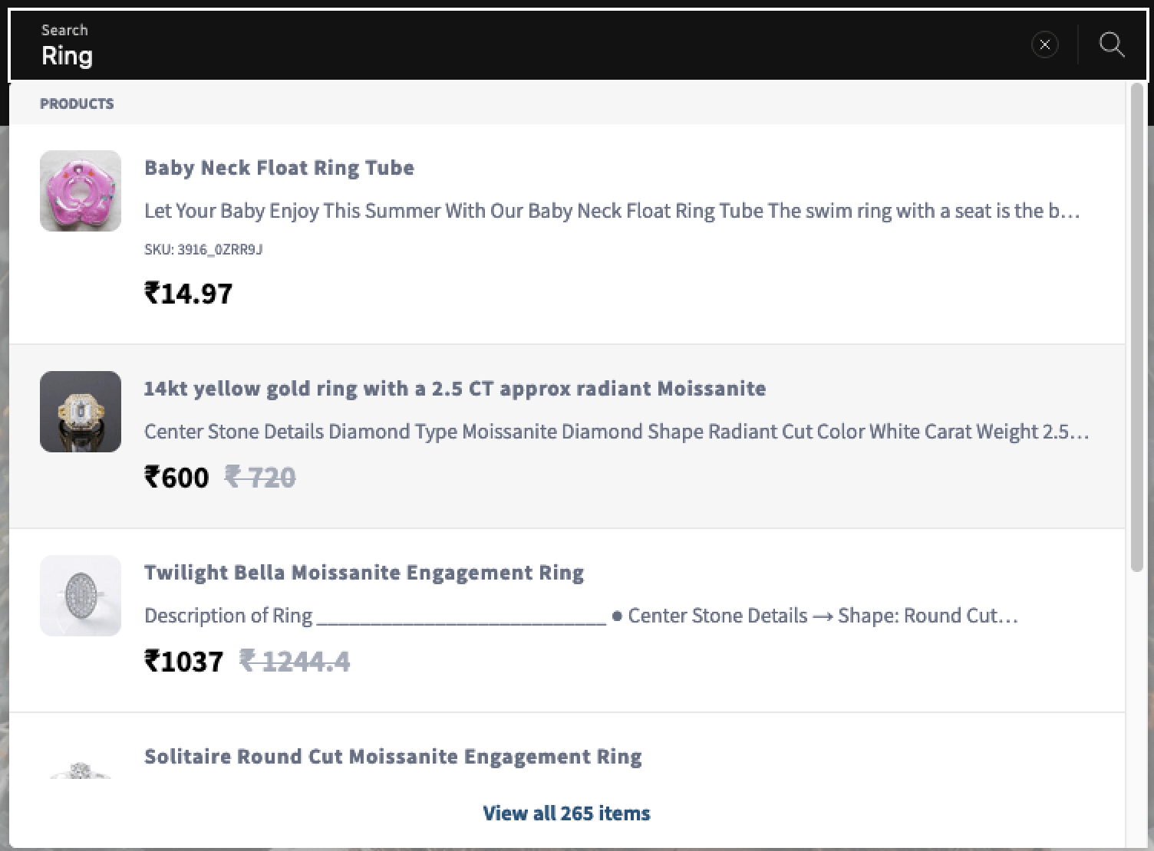
Task: Open the yellow gold ring thumbnail image
Action: (81, 412)
